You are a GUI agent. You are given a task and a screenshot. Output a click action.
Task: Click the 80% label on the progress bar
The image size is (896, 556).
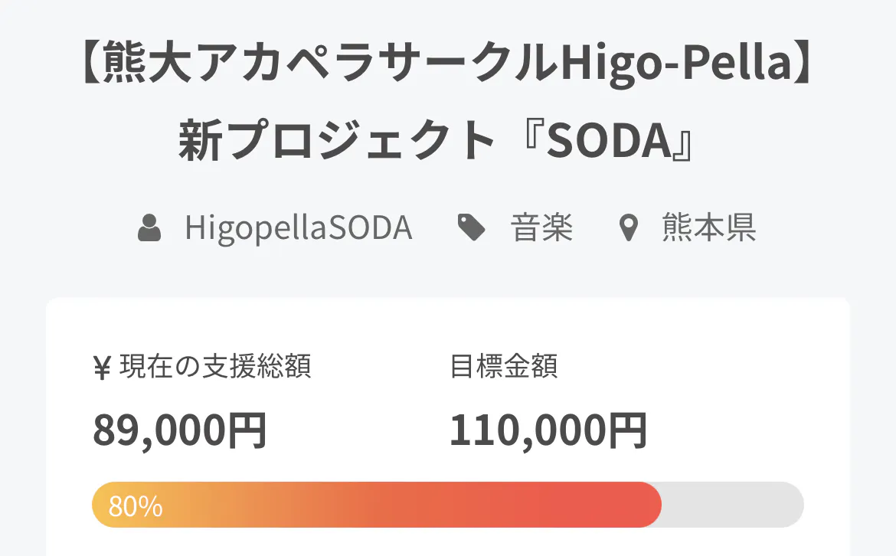tap(136, 506)
